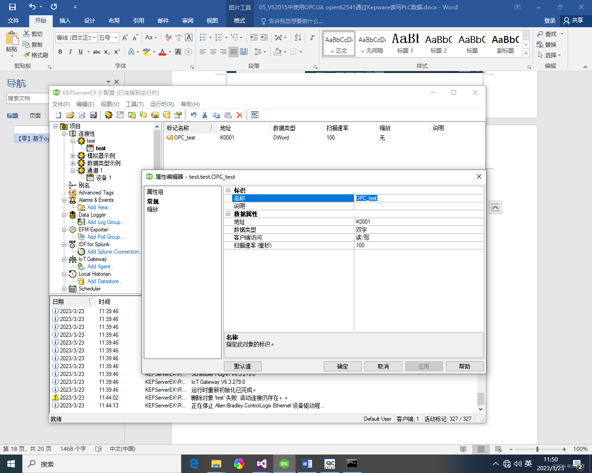
Task: Click Word's Grow Font icon
Action: tap(125, 37)
